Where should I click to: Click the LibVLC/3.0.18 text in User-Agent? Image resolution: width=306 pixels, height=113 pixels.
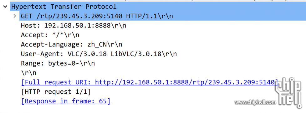point(136,54)
